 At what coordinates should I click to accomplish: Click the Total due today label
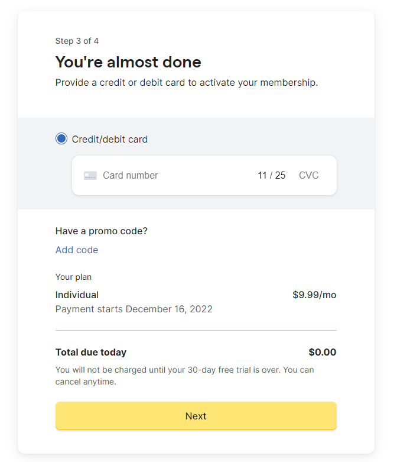tap(91, 353)
